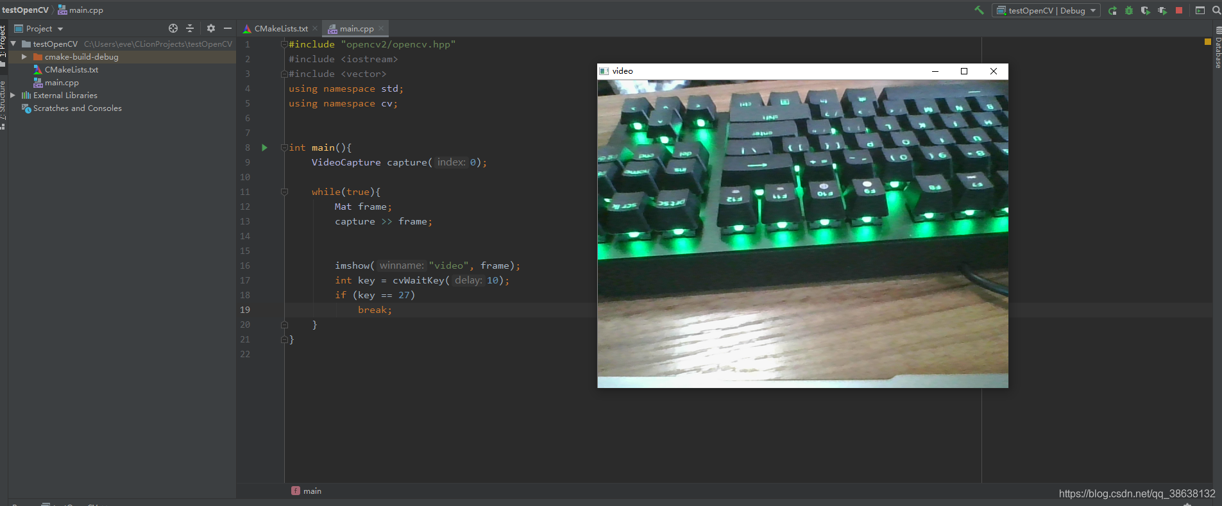This screenshot has height=506, width=1222.
Task: Minimize the video window
Action: coord(935,71)
